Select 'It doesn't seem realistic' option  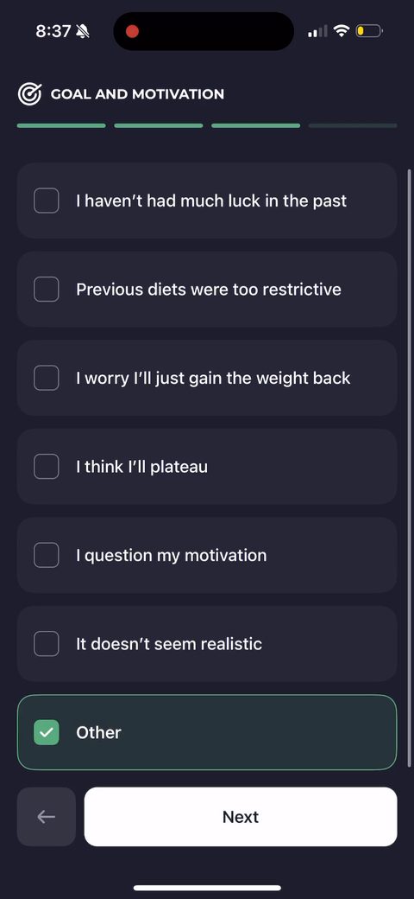pos(207,644)
